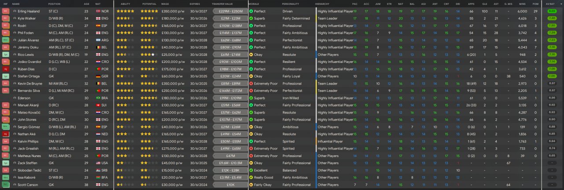Click Erling Haaland's Int status icon
564x190 pixels.
[5, 11]
